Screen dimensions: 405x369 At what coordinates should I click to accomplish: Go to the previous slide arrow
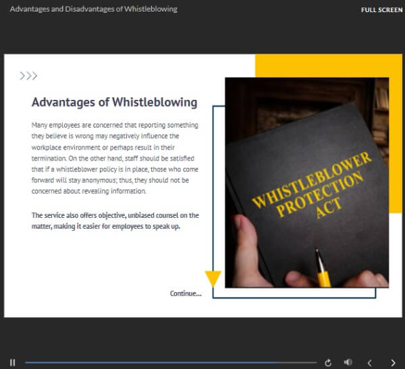point(369,362)
